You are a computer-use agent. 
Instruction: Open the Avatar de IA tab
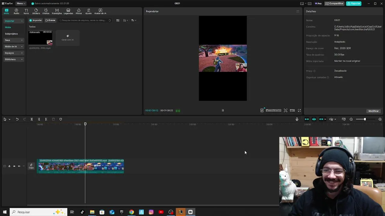[x=100, y=11]
